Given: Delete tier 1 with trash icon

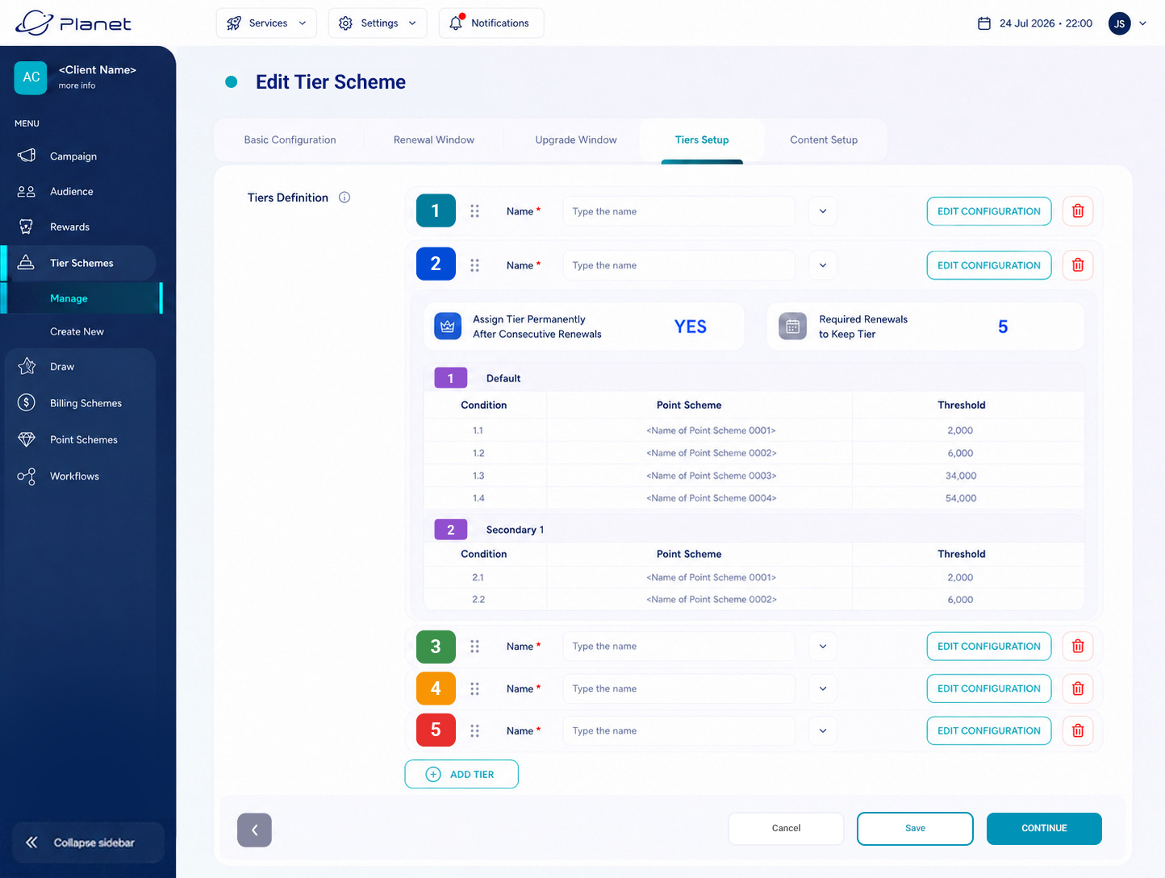Looking at the screenshot, I should 1077,211.
